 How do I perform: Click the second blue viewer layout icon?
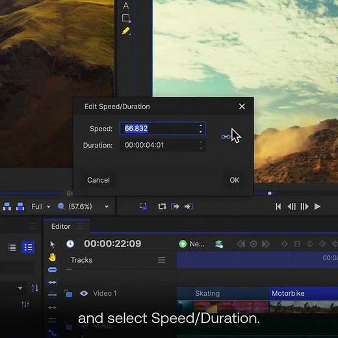20,207
